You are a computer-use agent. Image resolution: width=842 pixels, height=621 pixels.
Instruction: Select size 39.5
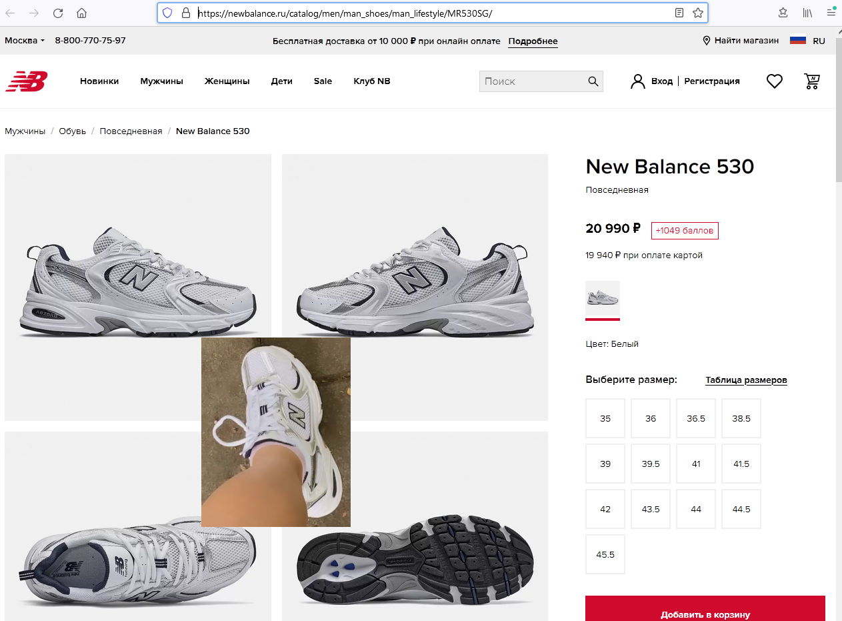651,464
